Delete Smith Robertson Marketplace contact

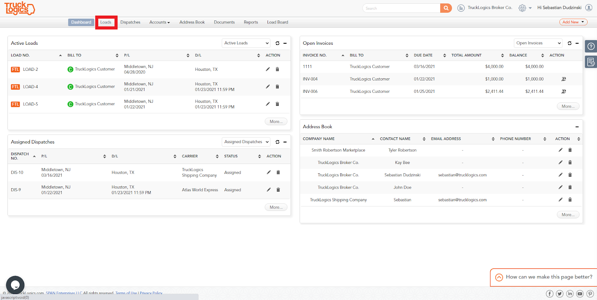click(x=570, y=150)
